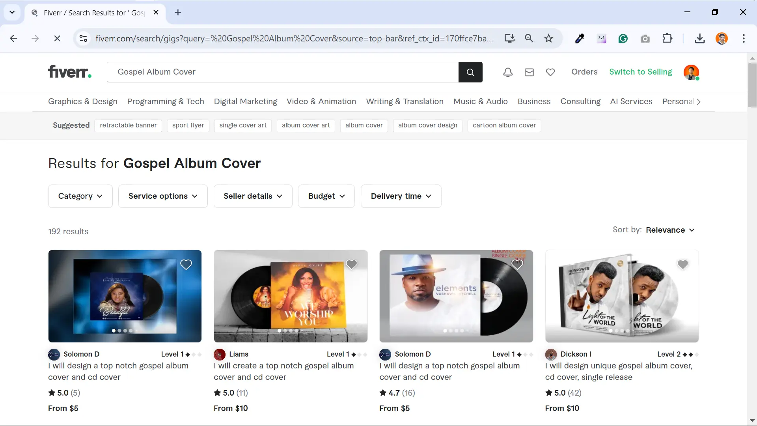Install app icon in address bar
This screenshot has width=757, height=426.
click(x=509, y=38)
